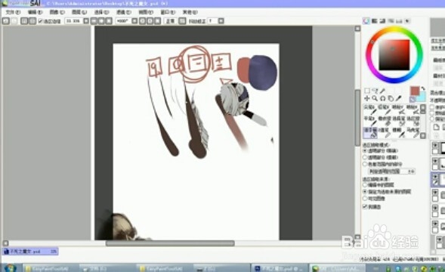The height and width of the screenshot is (272, 445).
Task: Select the hand pan tool
Action: 391,98
